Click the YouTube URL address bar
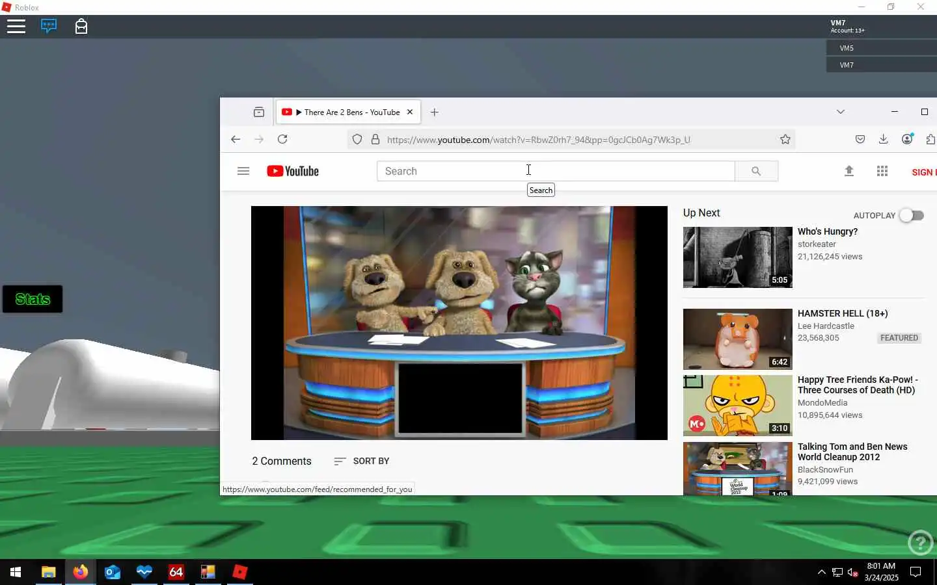 click(x=538, y=140)
